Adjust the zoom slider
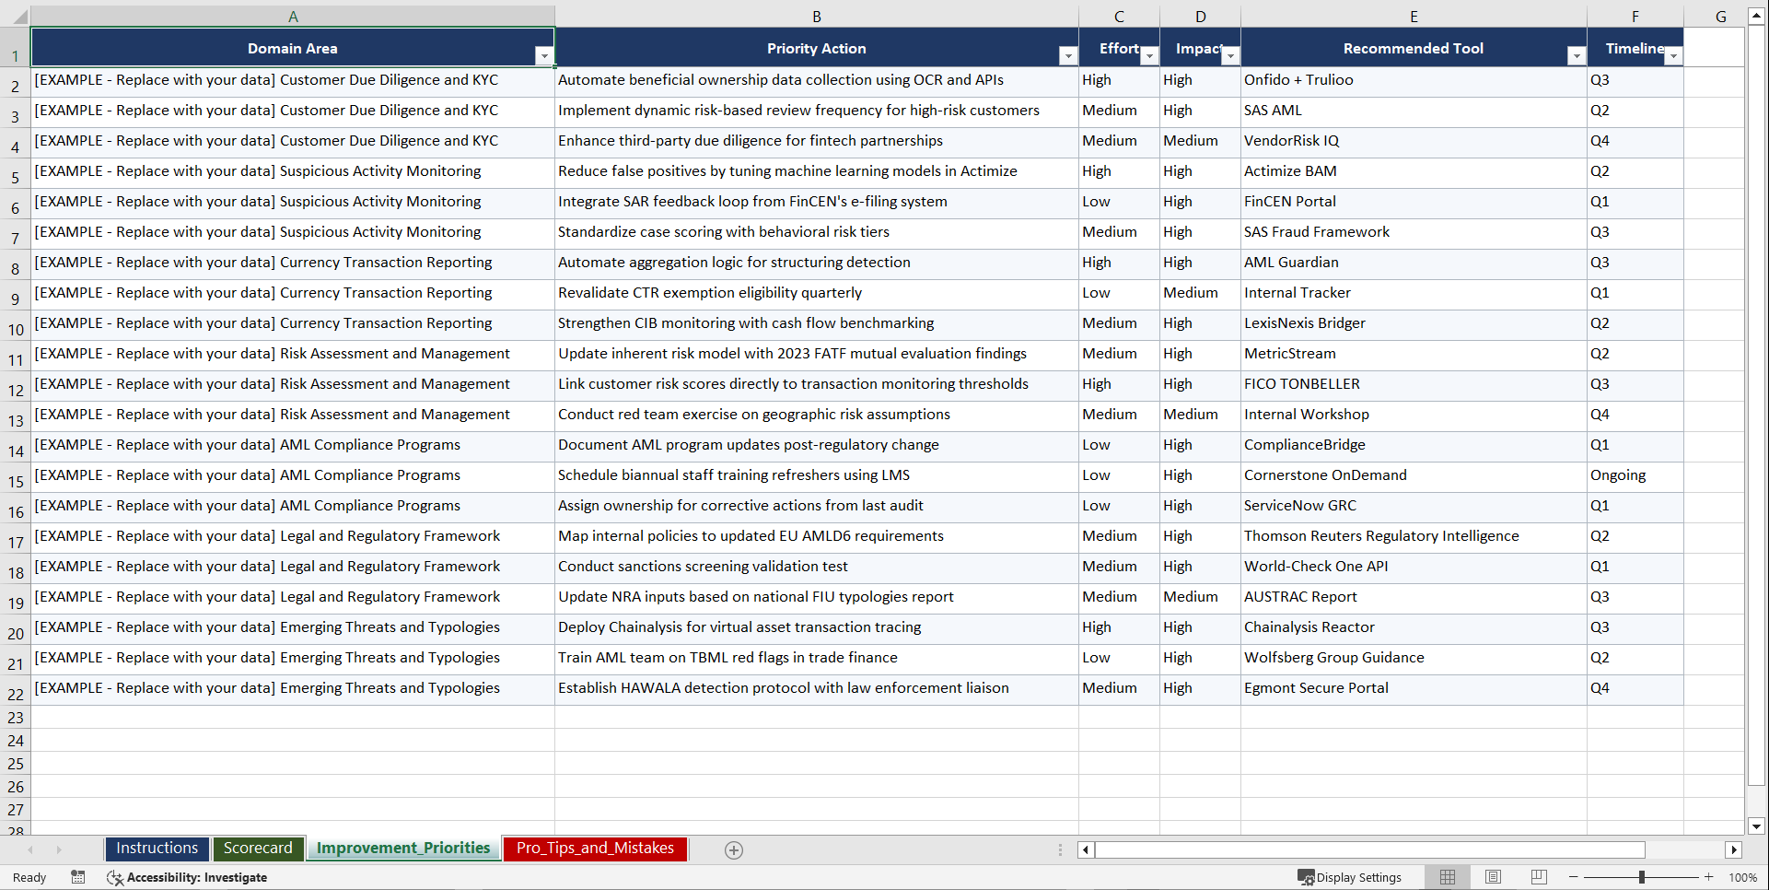This screenshot has width=1769, height=890. pyautogui.click(x=1642, y=877)
